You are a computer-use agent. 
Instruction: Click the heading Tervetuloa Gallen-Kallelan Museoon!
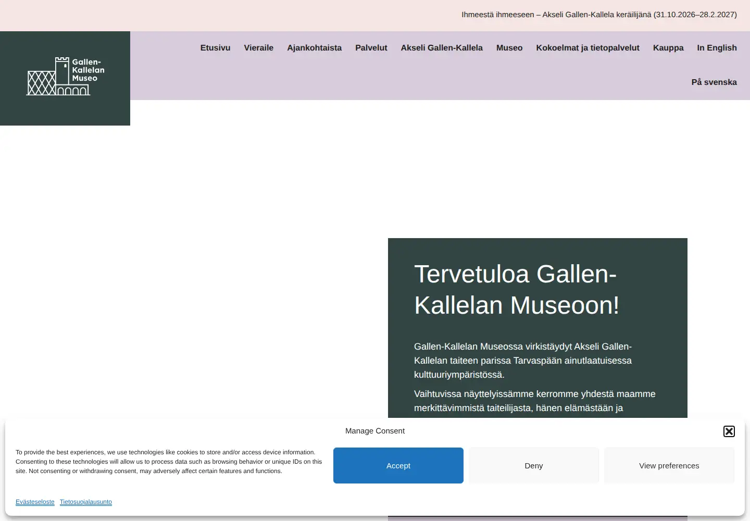[x=517, y=290]
